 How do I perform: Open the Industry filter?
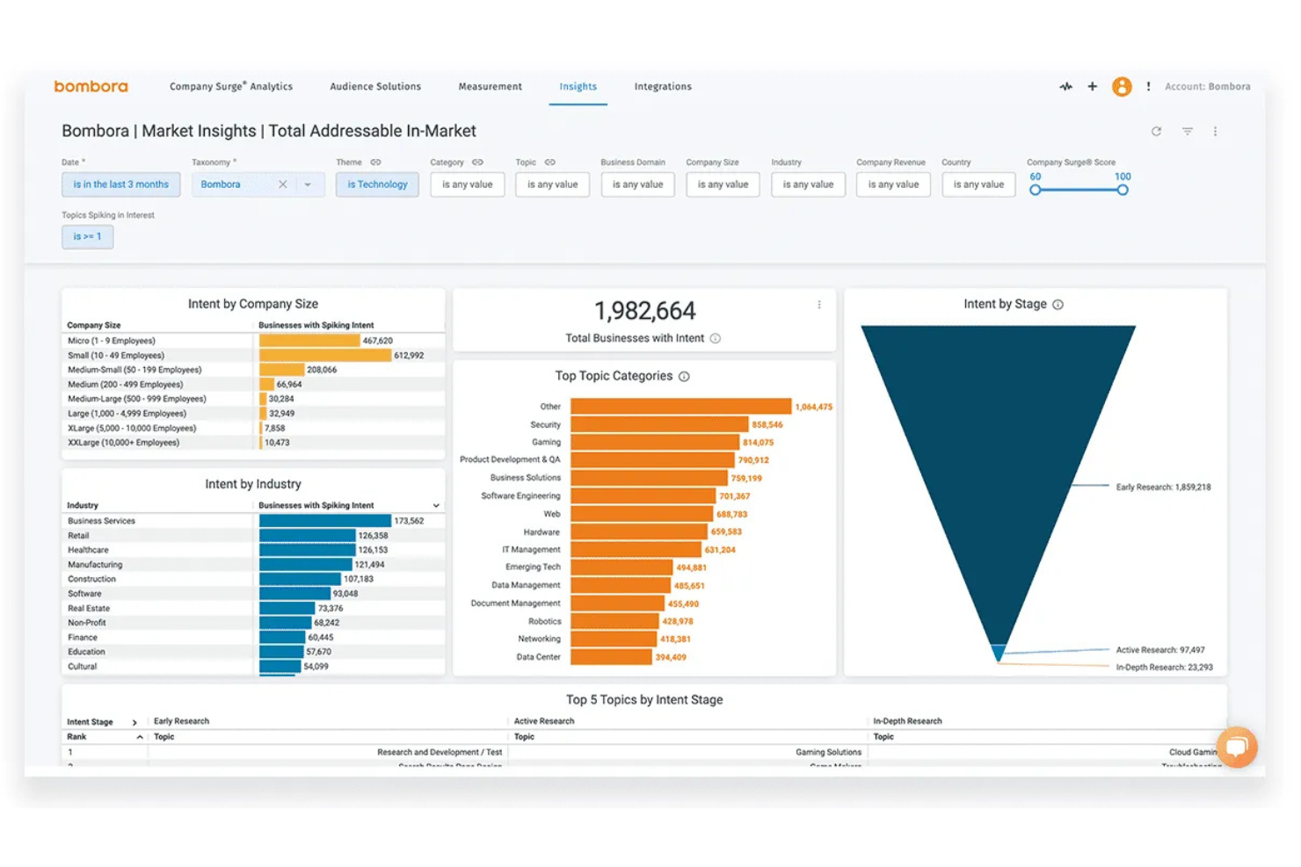click(808, 184)
